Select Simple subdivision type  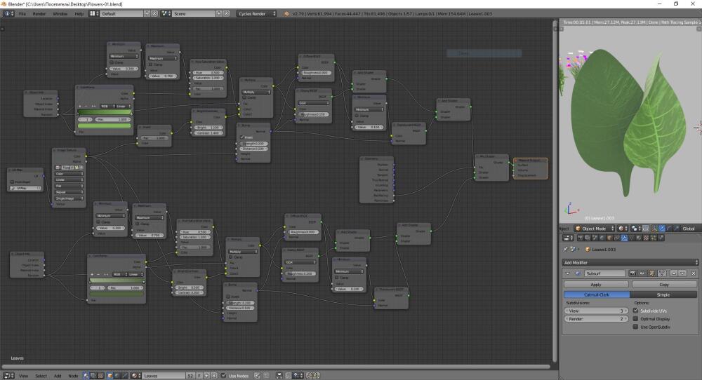pyautogui.click(x=663, y=294)
